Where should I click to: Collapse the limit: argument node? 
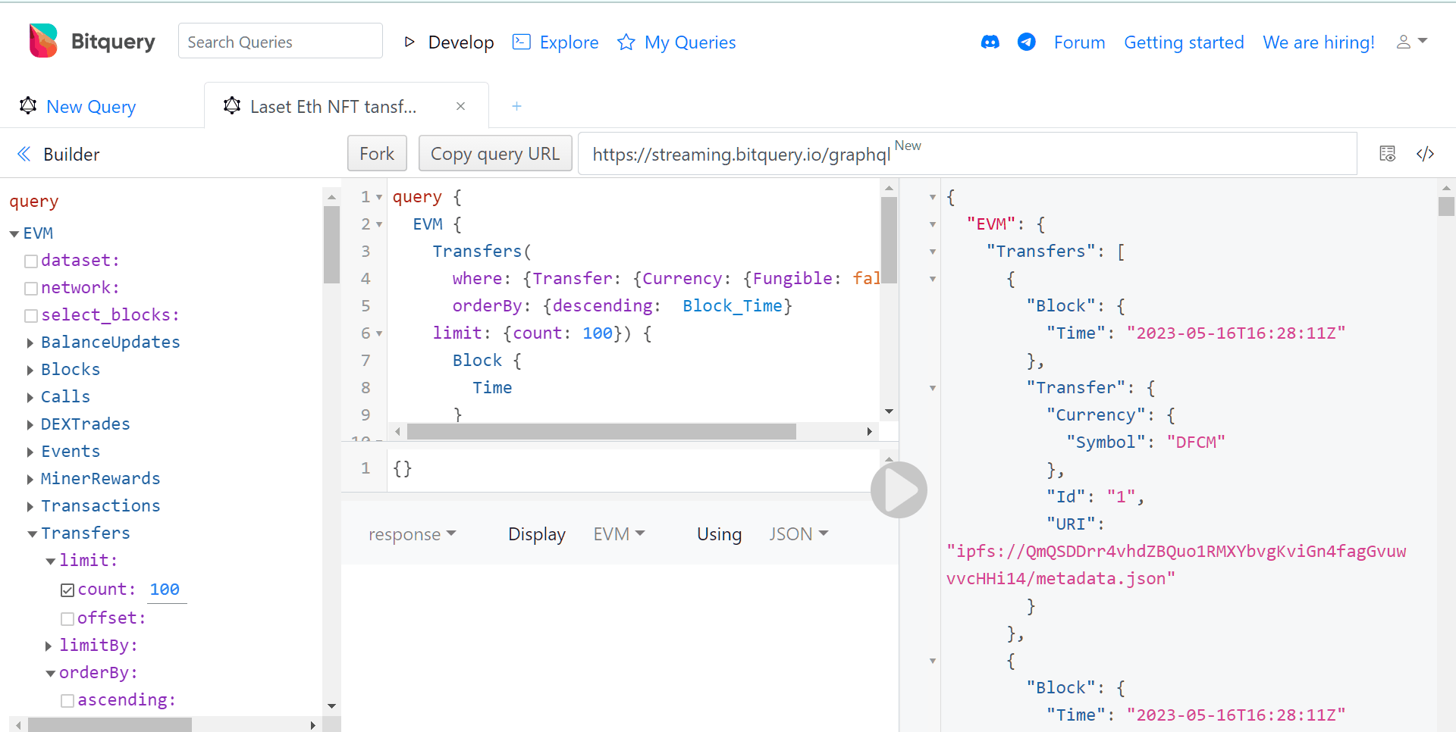point(50,562)
